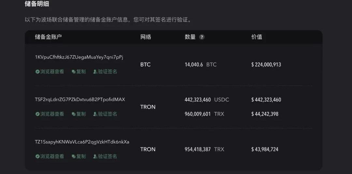The height and width of the screenshot is (174, 352).
Task: Click the question mark icon next to 数量
Action: [x=202, y=37]
